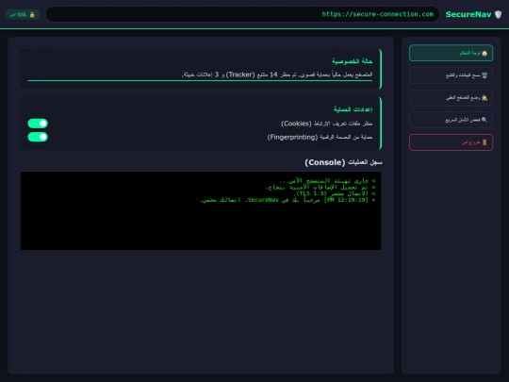This screenshot has width=509, height=382.
Task: Open the لوحة التحكم dashboard menu item
Action: tap(451, 53)
